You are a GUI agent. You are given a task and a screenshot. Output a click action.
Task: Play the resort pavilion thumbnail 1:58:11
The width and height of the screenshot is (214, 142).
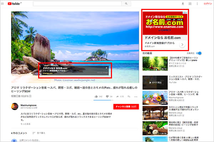[155, 113]
